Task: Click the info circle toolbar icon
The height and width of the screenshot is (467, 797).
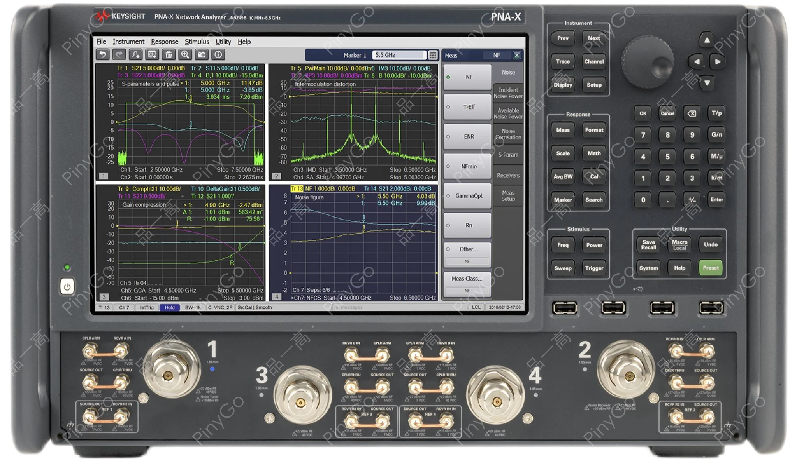Action: pos(218,54)
